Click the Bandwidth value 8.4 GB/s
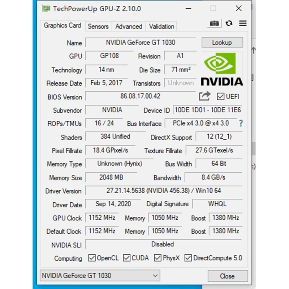Image resolution: width=289 pixels, height=289 pixels. 213,177
